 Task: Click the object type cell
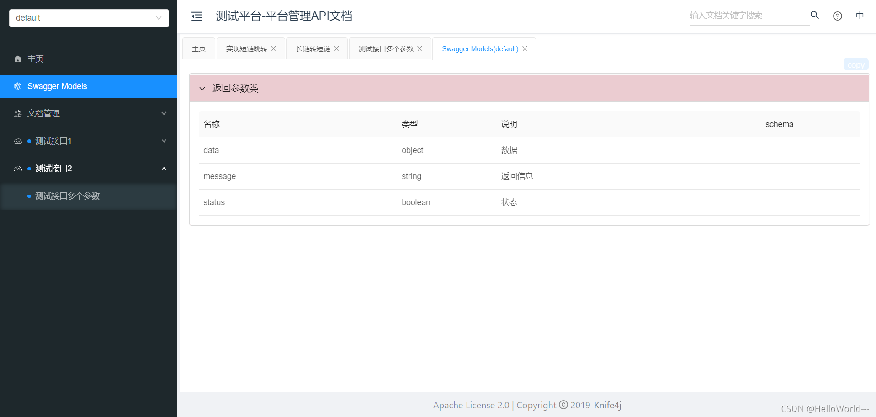tap(413, 150)
